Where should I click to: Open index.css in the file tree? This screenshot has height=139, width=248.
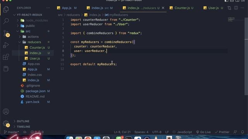[34, 75]
